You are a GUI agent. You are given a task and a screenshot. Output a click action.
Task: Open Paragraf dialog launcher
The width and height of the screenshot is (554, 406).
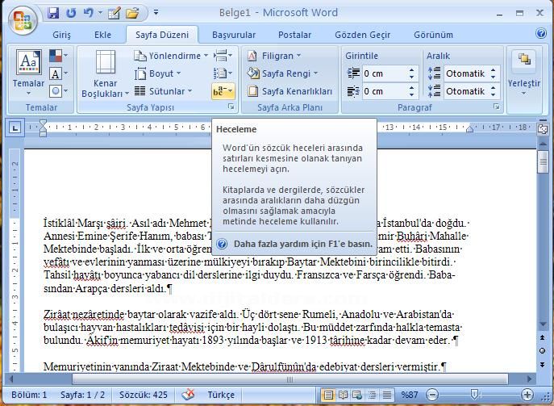pyautogui.click(x=497, y=107)
